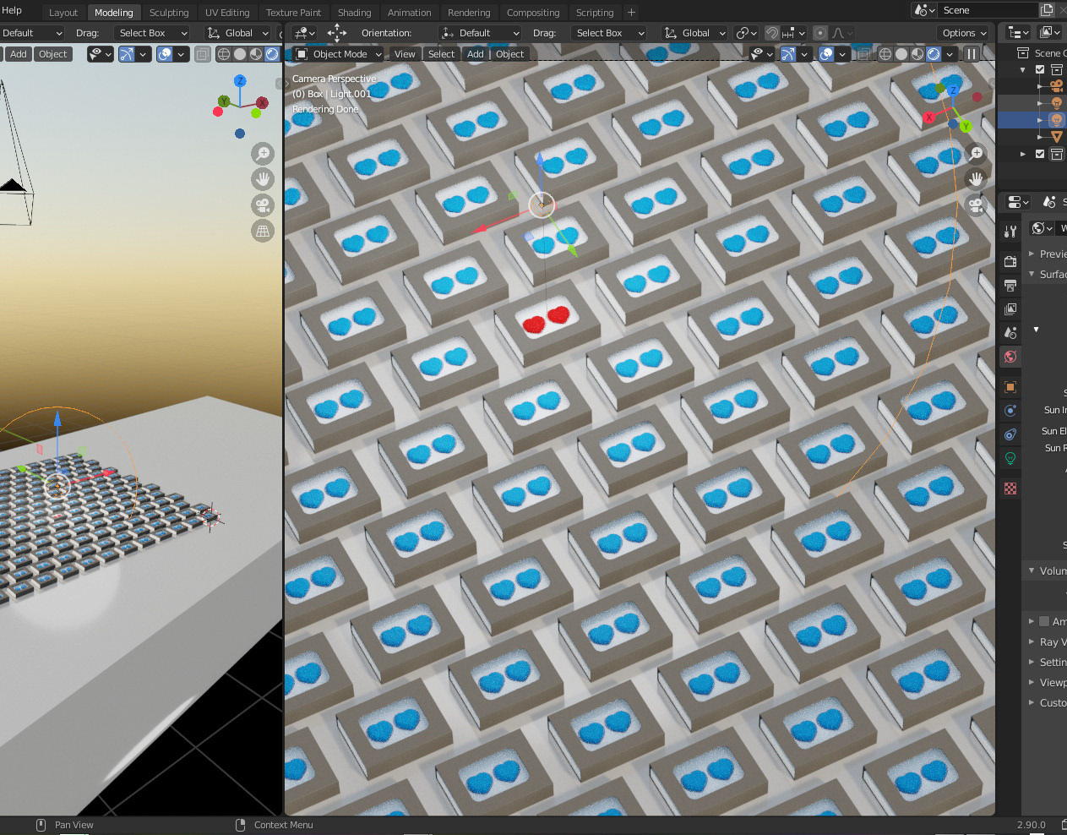Click Z axis on right viewport gizmo
This screenshot has width=1067, height=835.
[x=953, y=90]
